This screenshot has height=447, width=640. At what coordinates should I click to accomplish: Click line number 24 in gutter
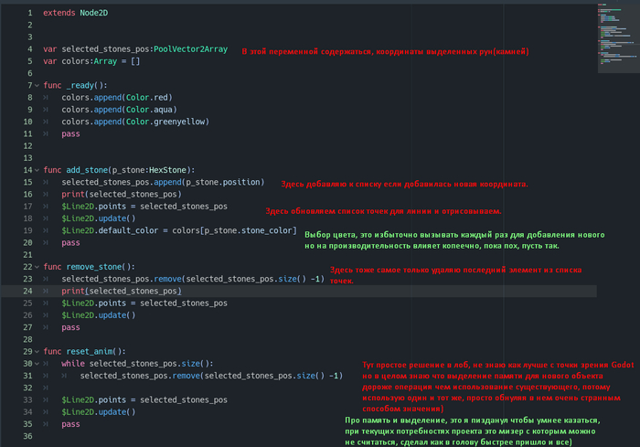pos(27,291)
